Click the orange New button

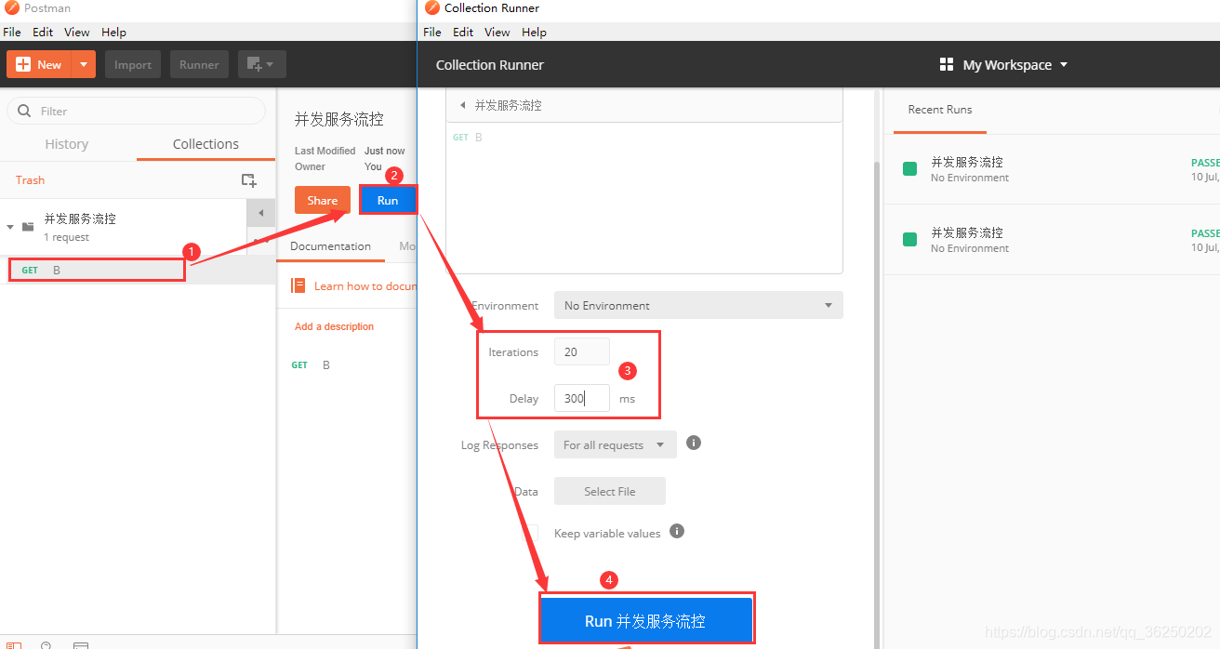pyautogui.click(x=40, y=64)
